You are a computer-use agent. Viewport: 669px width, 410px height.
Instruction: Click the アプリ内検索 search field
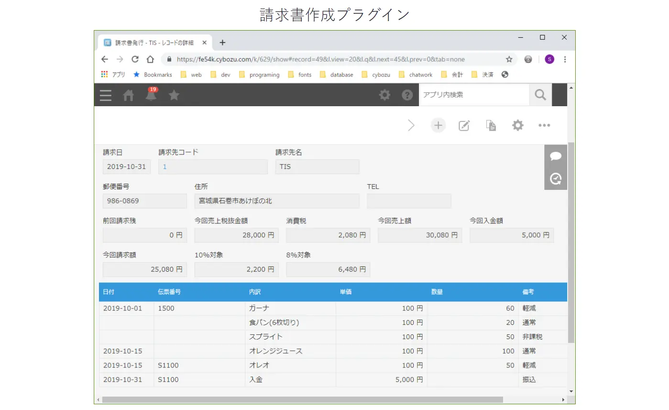pos(473,95)
